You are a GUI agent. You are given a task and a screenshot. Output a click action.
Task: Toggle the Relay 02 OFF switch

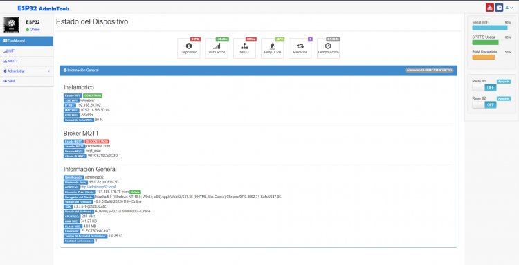click(484, 104)
